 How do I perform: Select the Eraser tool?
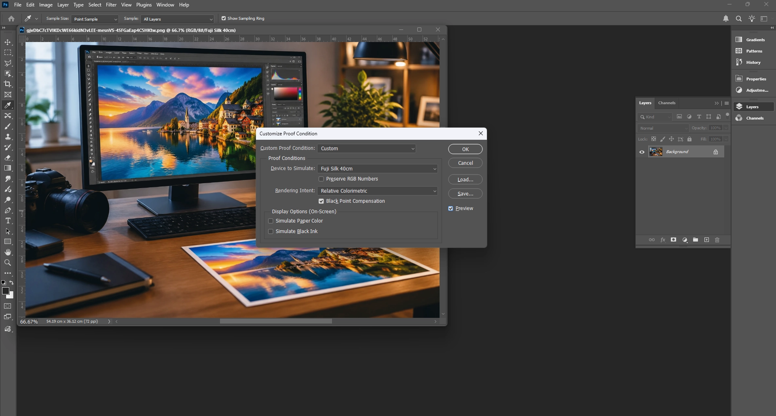tap(8, 158)
